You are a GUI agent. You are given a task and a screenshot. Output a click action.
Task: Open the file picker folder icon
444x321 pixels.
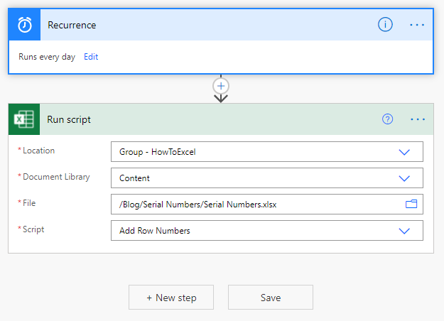click(x=411, y=204)
